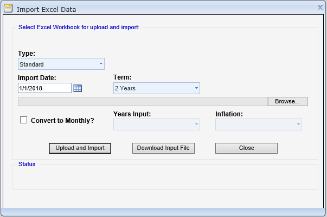Enable the Convert to Monthly checkbox
The height and width of the screenshot is (217, 327).
(x=23, y=120)
